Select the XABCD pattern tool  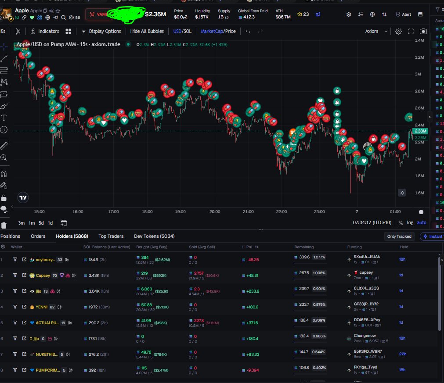coord(4,82)
